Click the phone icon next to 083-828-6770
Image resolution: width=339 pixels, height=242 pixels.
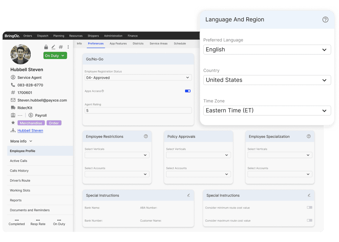13,85
